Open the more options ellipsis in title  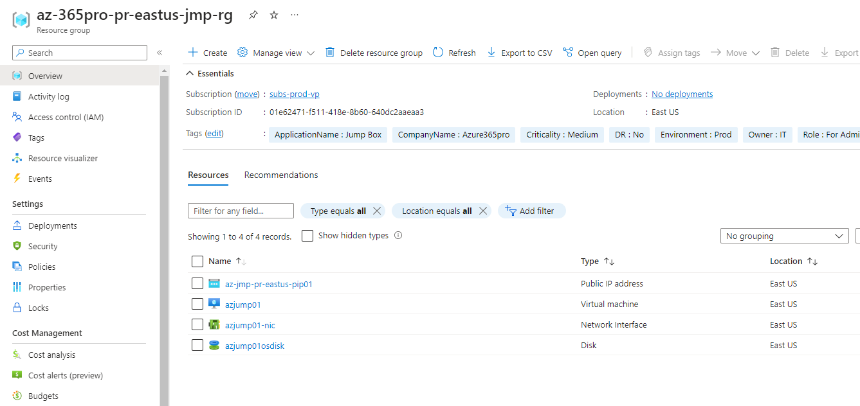coord(295,15)
